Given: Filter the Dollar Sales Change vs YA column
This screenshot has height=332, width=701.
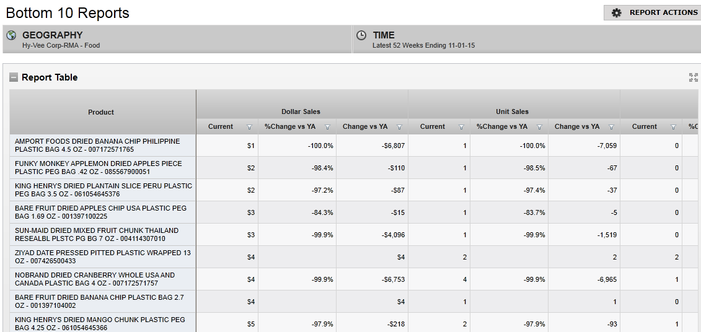Looking at the screenshot, I should tap(399, 127).
